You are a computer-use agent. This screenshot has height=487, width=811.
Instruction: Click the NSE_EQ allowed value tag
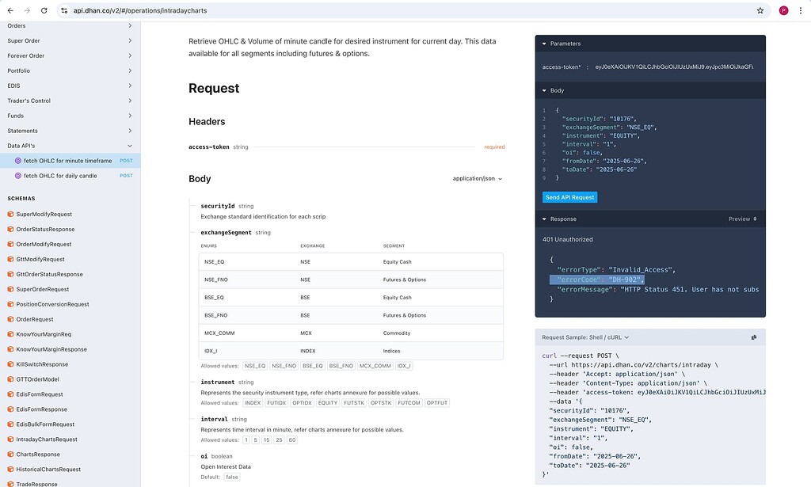pos(255,366)
